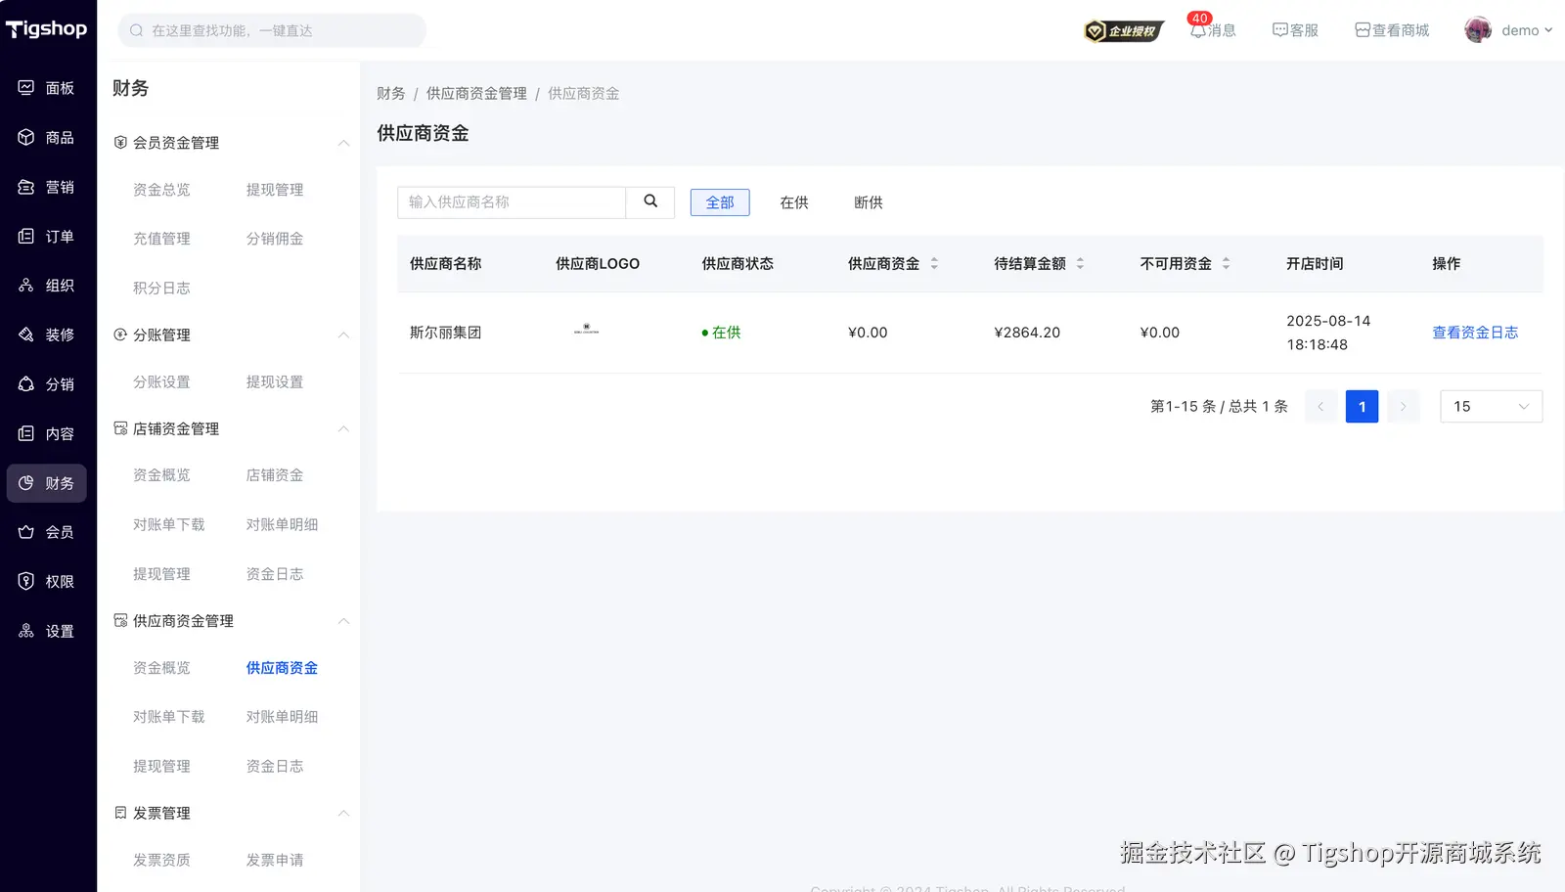Click the previous page arrow
Screen dimensions: 1565x892
[x=1320, y=407]
